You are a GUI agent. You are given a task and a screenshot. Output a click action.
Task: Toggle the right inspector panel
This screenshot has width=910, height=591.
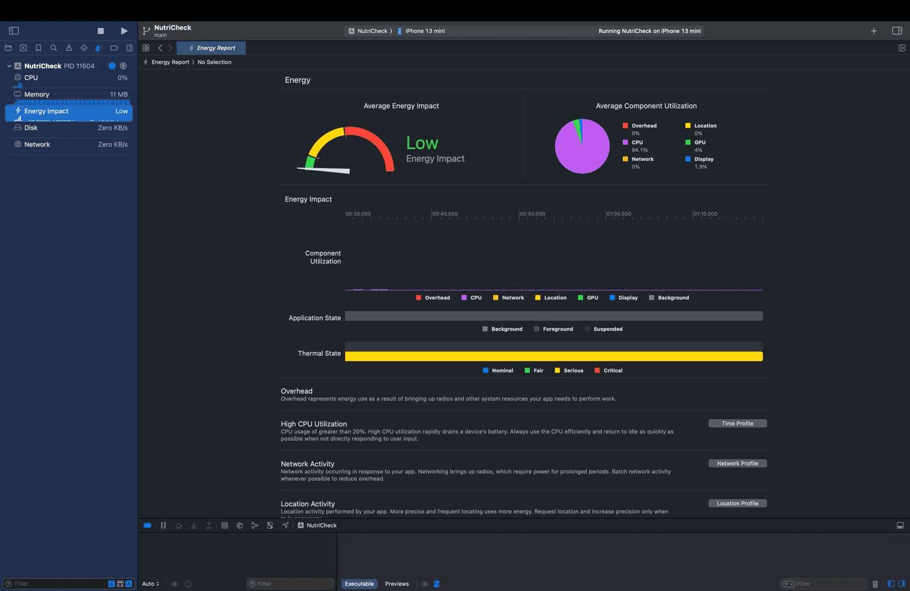click(x=897, y=31)
